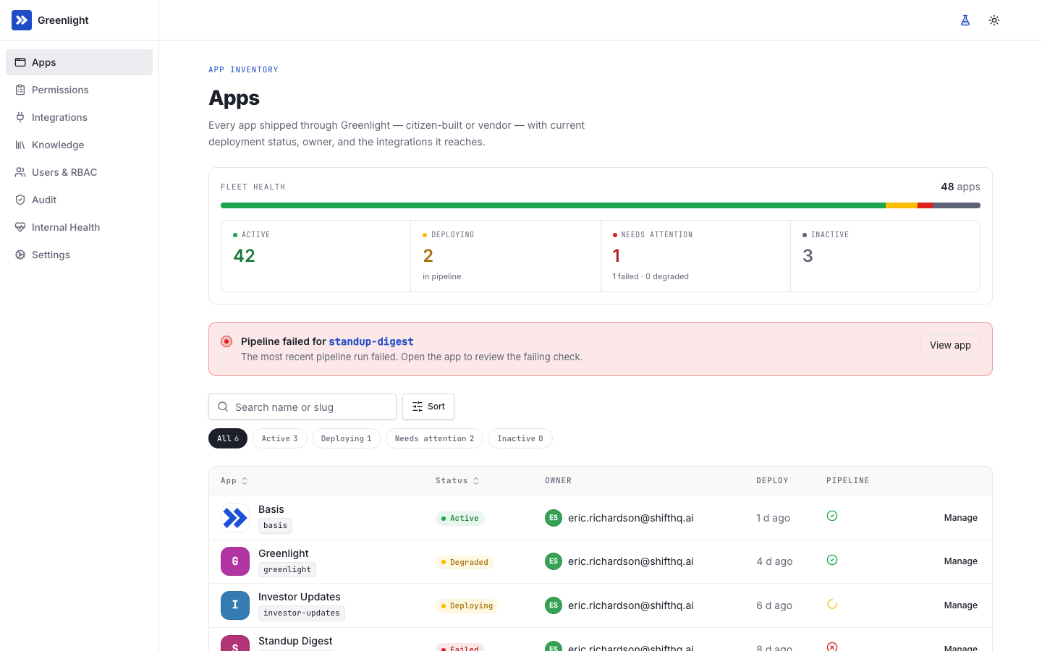Click the Audit shield icon
Viewport: 1042px width, 651px height.
pyautogui.click(x=20, y=200)
